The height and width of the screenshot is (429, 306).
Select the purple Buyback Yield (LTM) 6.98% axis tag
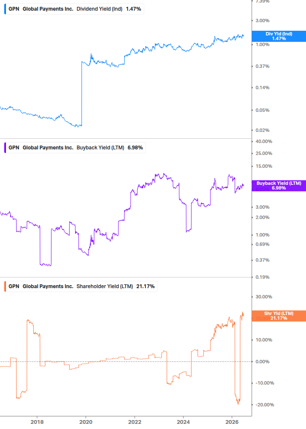click(279, 186)
